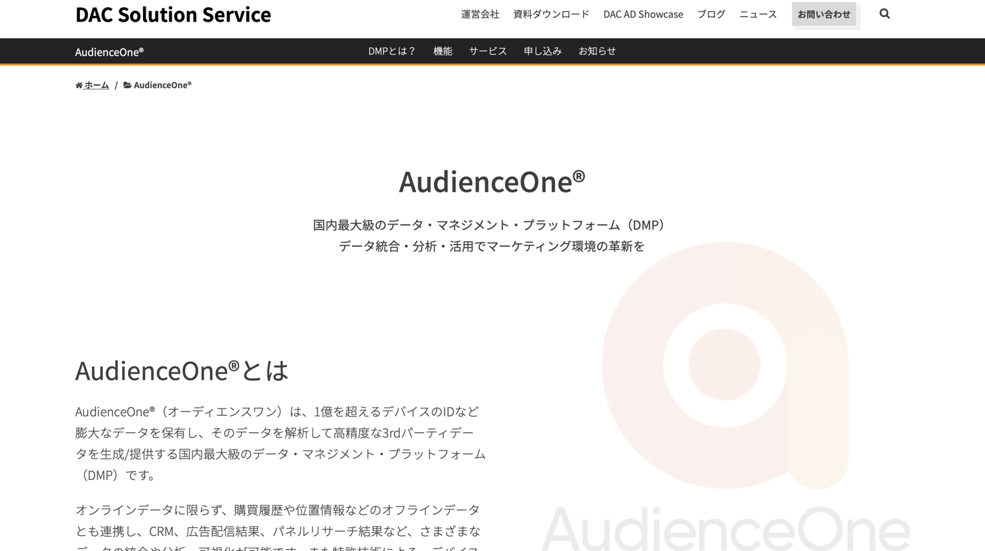Go to DAC Solution Service homepage title
The height and width of the screenshot is (551, 985).
[x=173, y=14]
